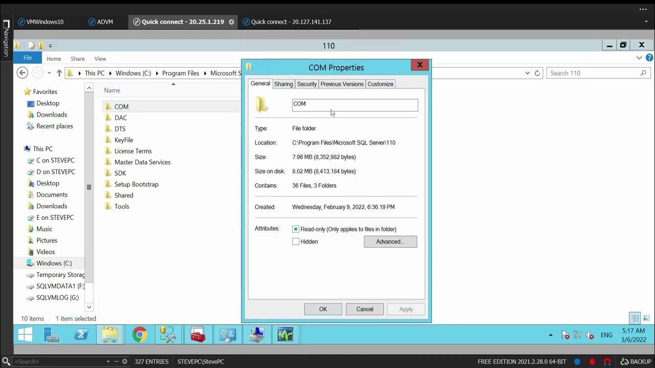
Task: Open the Explorer help question mark
Action: [649, 58]
